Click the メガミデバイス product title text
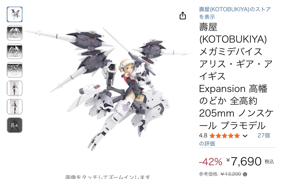This screenshot has height=179, width=283. (x=231, y=52)
